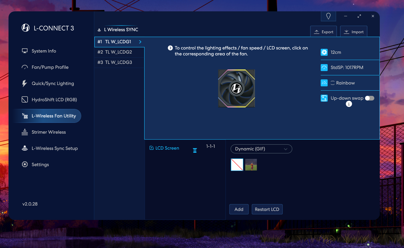Click the trash delete icon

(x=195, y=150)
